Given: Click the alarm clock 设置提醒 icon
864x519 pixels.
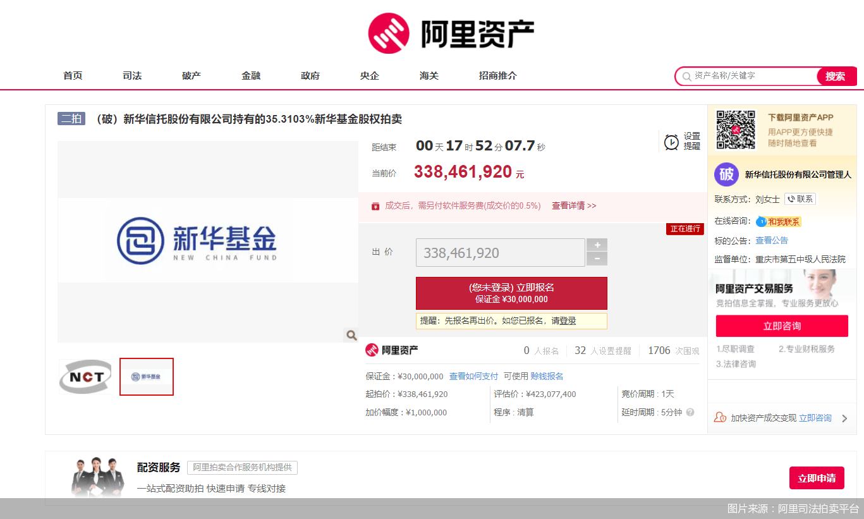Looking at the screenshot, I should click(671, 142).
